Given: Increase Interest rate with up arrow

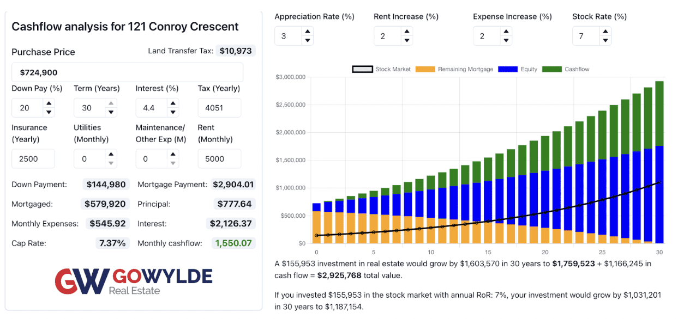Looking at the screenshot, I should coord(173,103).
